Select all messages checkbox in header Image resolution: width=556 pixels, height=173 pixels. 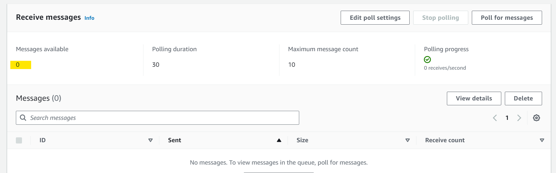pyautogui.click(x=19, y=140)
